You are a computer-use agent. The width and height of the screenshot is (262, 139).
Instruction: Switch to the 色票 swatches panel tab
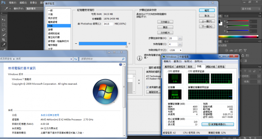click(226, 16)
